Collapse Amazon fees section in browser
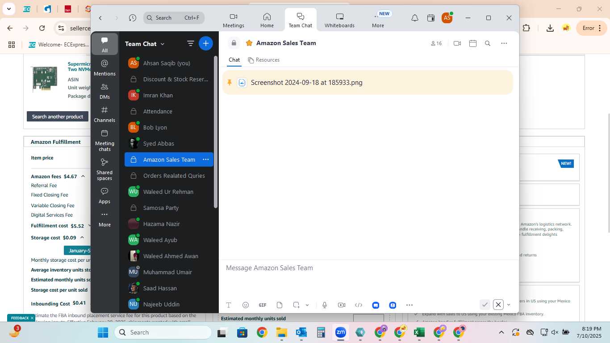The width and height of the screenshot is (610, 343). pyautogui.click(x=83, y=176)
